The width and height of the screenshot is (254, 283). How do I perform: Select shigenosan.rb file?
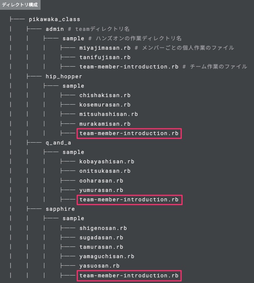(103, 228)
